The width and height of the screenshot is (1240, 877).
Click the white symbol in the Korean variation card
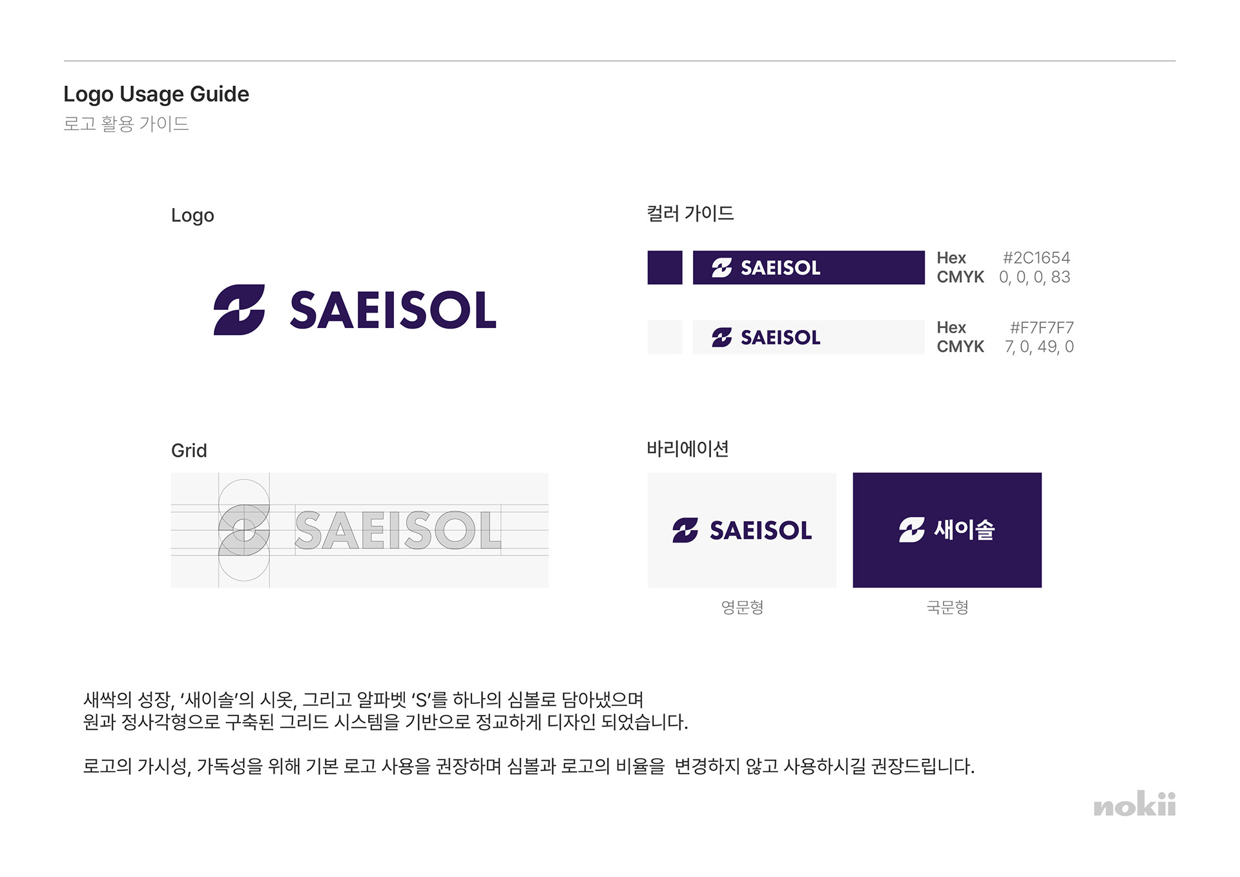point(911,530)
